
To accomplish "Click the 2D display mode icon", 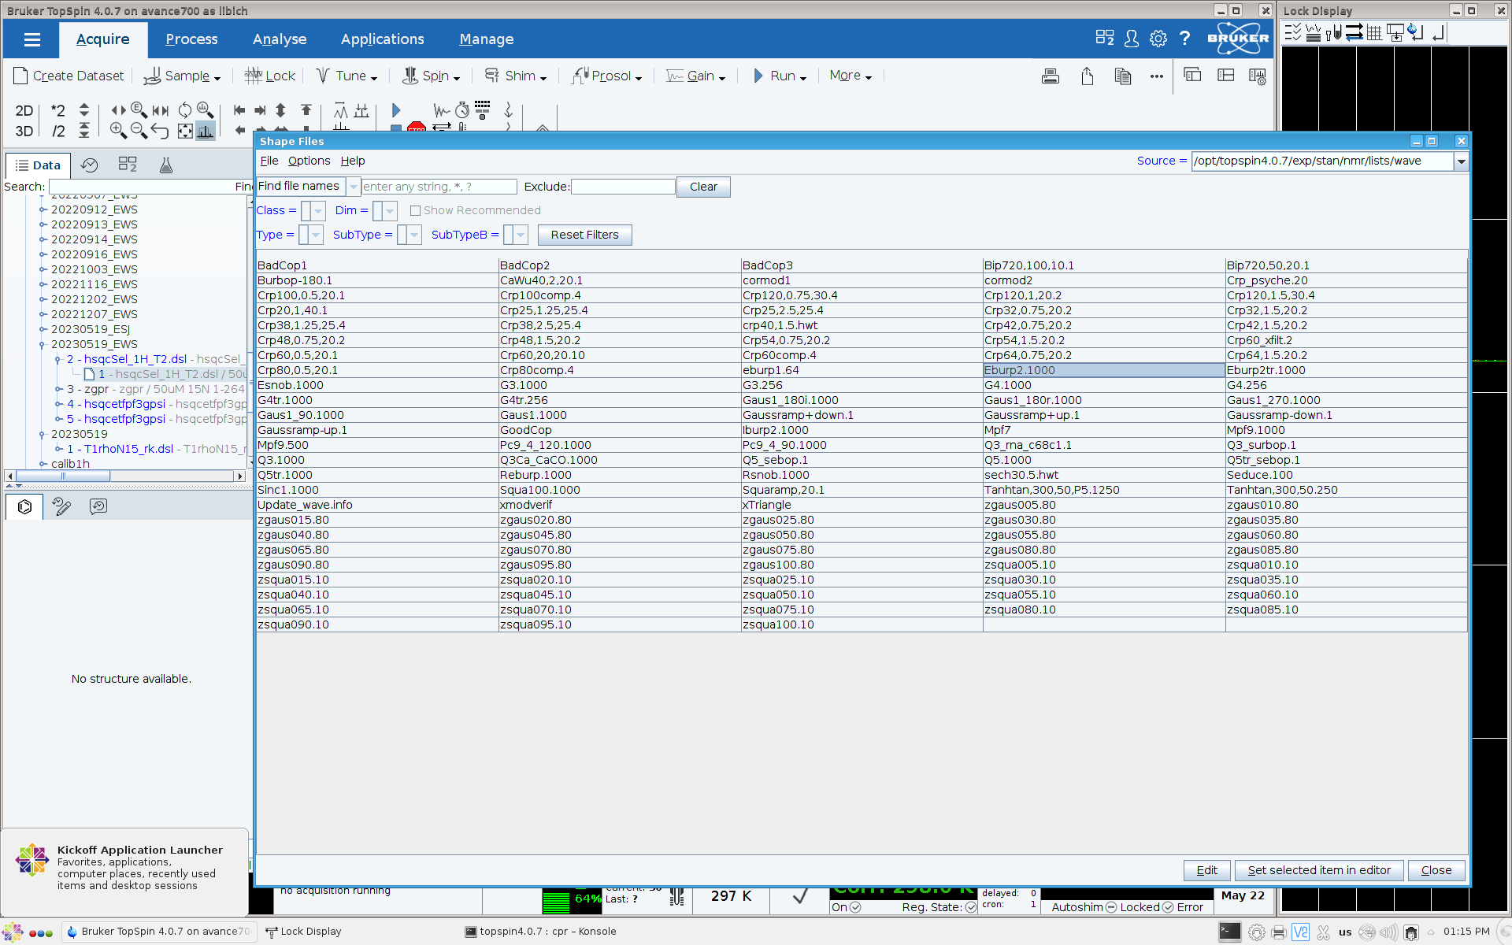I will (24, 110).
